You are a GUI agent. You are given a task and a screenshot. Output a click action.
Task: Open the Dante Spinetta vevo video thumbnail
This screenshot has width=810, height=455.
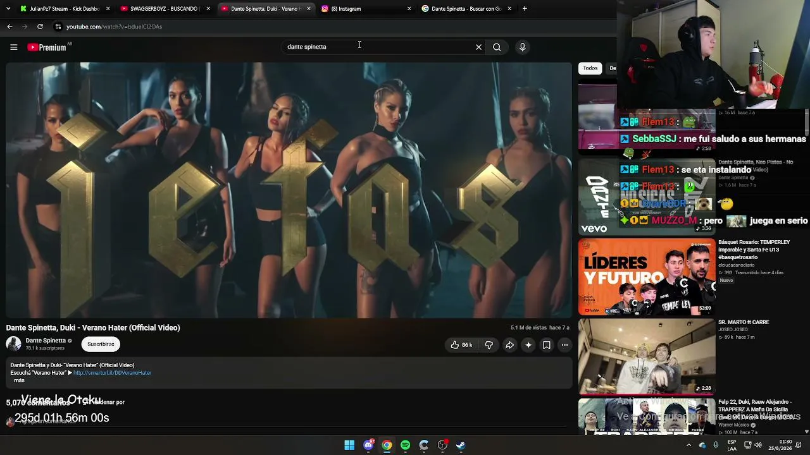tap(647, 197)
